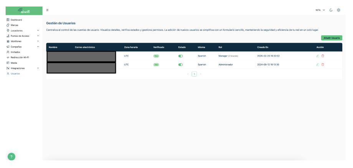Image resolution: width=353 pixels, height=168 pixels.
Task: Expand the Puntos de Acceso chevron
Action: point(38,36)
